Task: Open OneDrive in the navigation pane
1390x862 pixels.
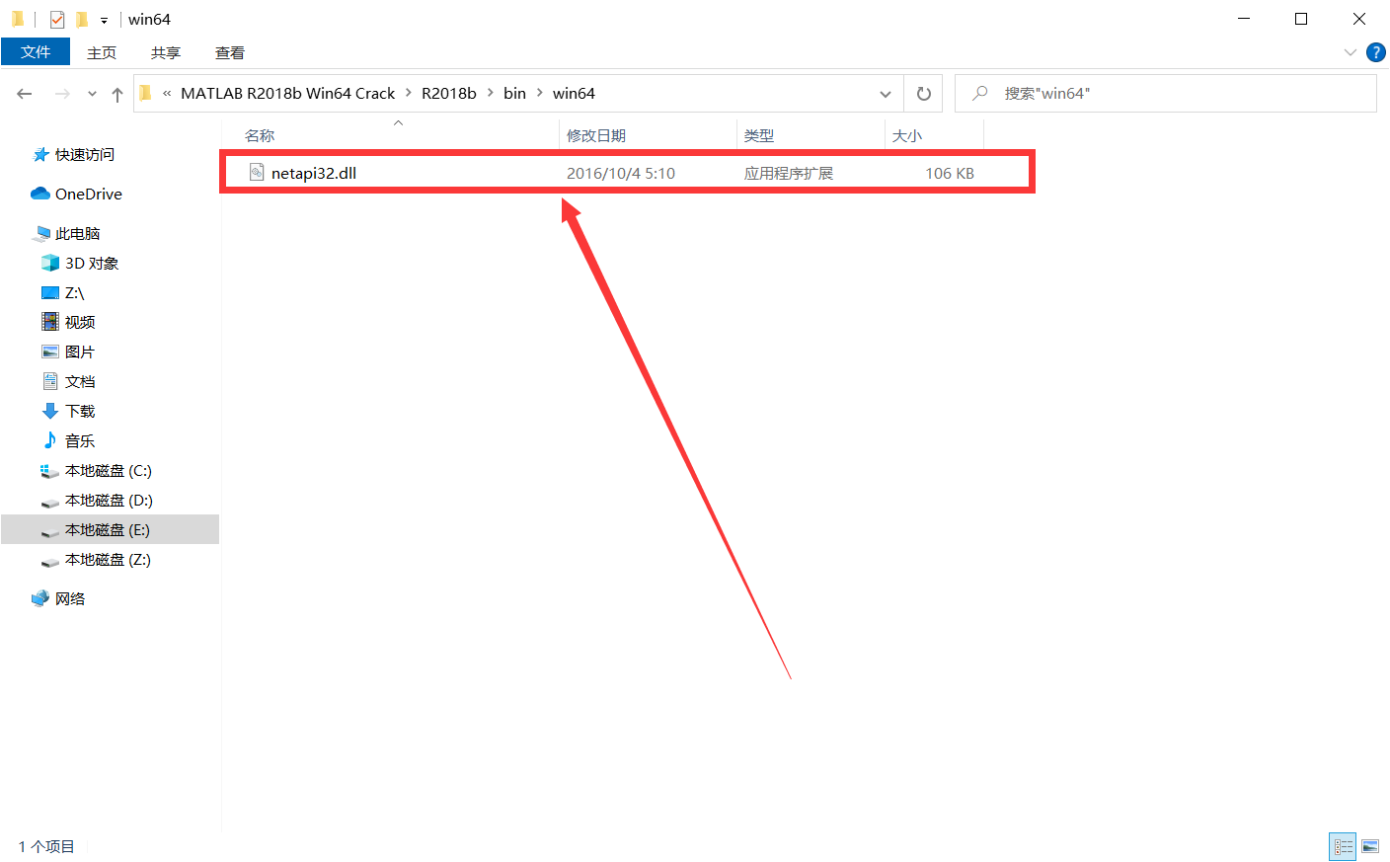Action: (x=89, y=195)
